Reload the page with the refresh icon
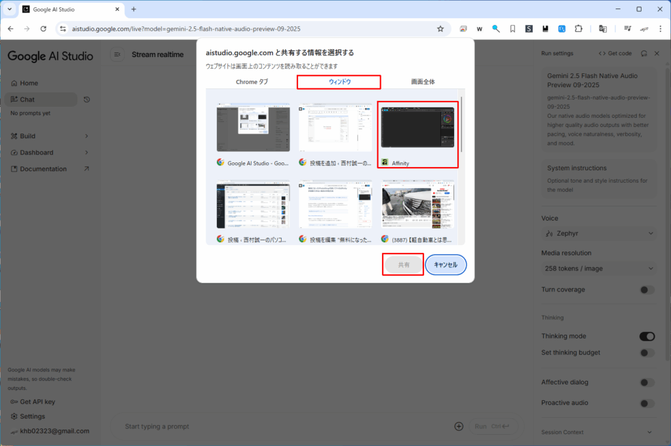671x446 pixels. pyautogui.click(x=43, y=29)
